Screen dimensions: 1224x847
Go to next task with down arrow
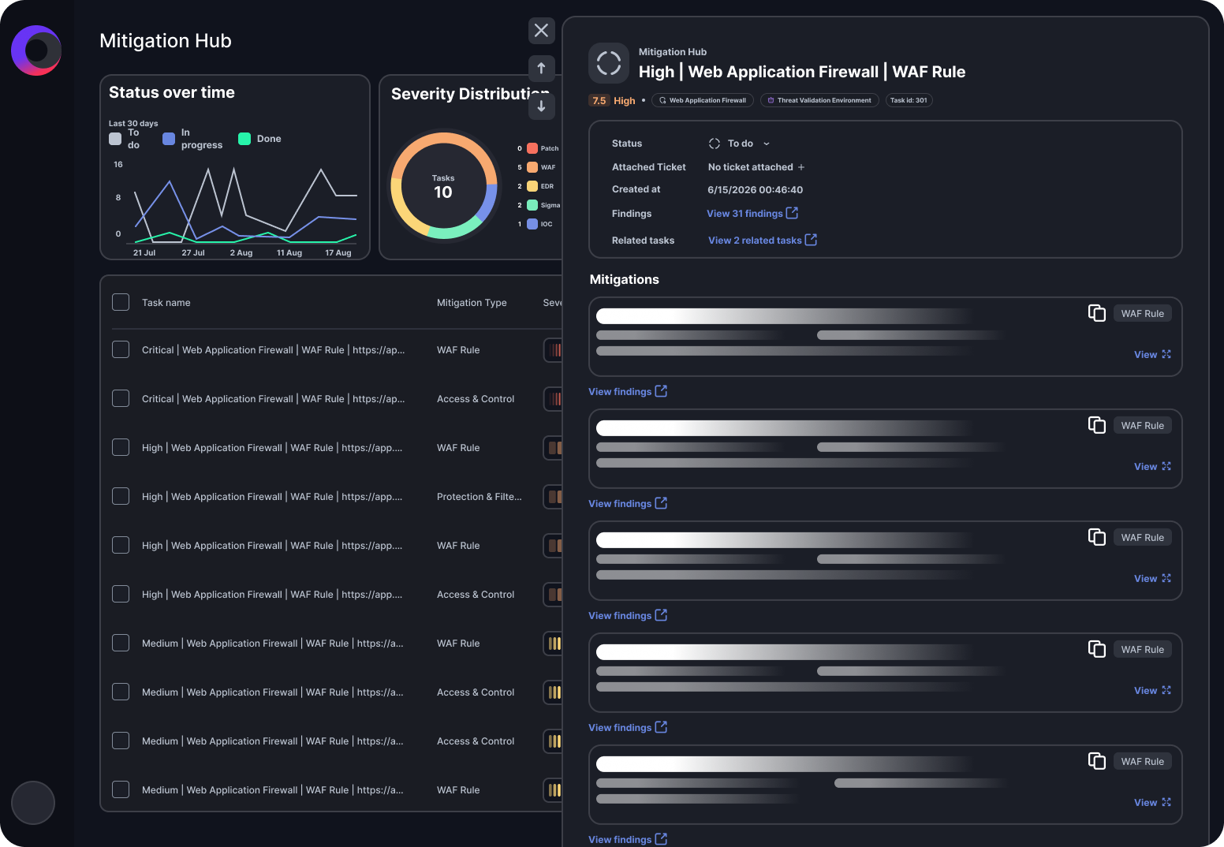(x=541, y=106)
